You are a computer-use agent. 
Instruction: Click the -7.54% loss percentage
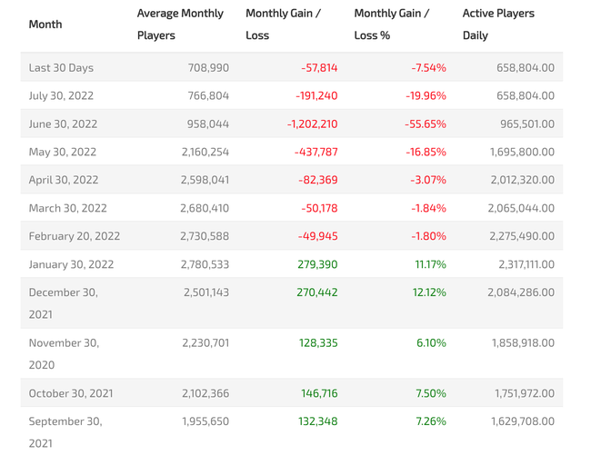(x=428, y=68)
